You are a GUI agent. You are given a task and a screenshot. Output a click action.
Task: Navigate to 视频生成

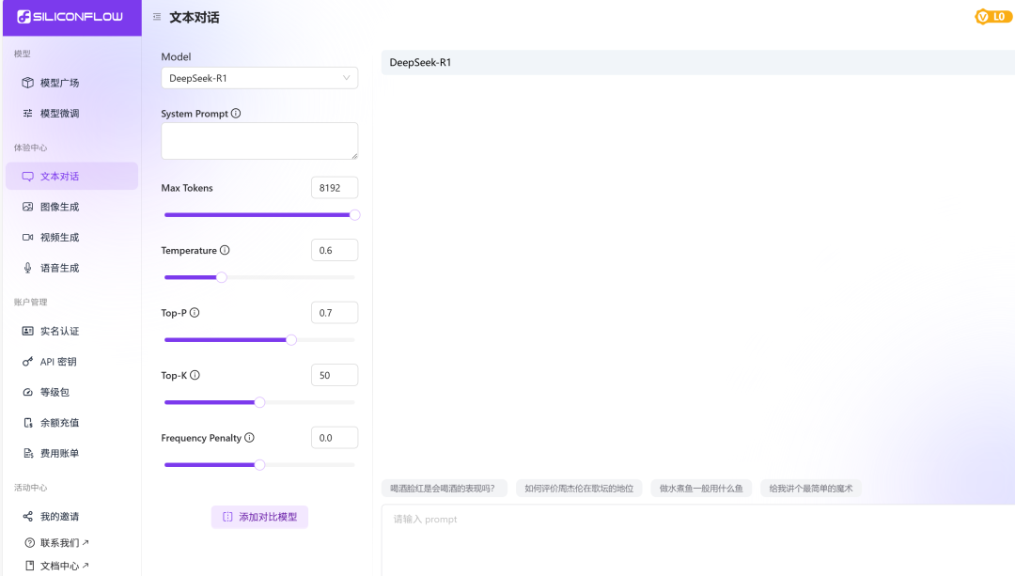point(71,237)
